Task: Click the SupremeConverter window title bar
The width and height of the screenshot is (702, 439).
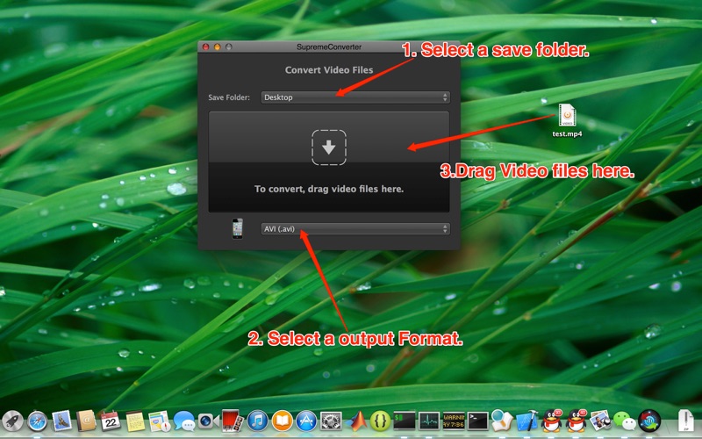Action: [x=329, y=47]
